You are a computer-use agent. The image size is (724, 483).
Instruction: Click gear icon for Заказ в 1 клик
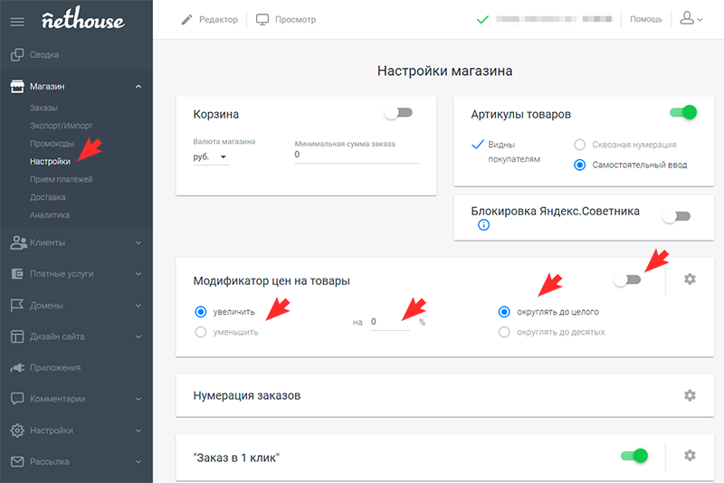click(x=690, y=455)
